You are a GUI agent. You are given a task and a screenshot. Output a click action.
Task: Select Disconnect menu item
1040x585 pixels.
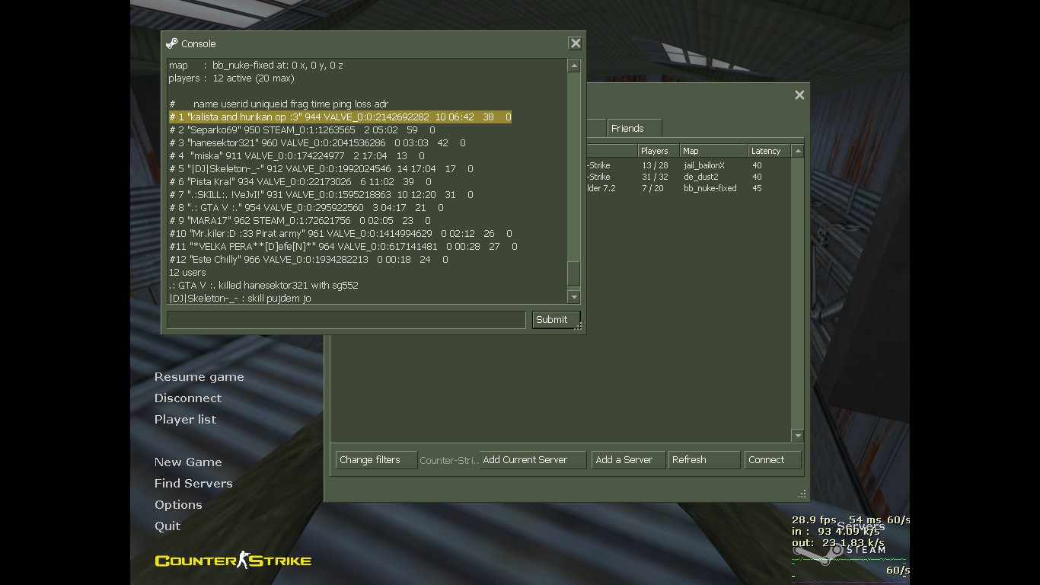(x=188, y=398)
